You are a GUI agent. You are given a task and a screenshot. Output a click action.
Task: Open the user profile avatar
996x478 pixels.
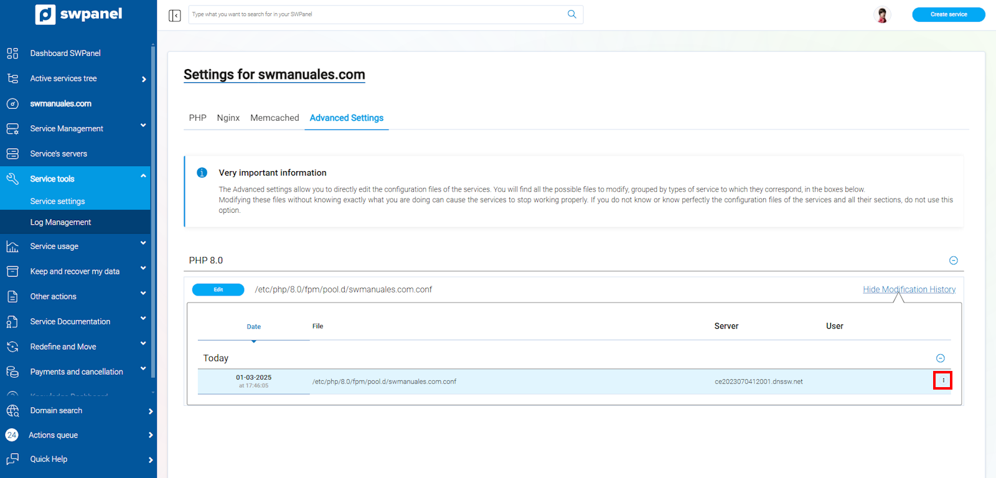click(x=881, y=15)
